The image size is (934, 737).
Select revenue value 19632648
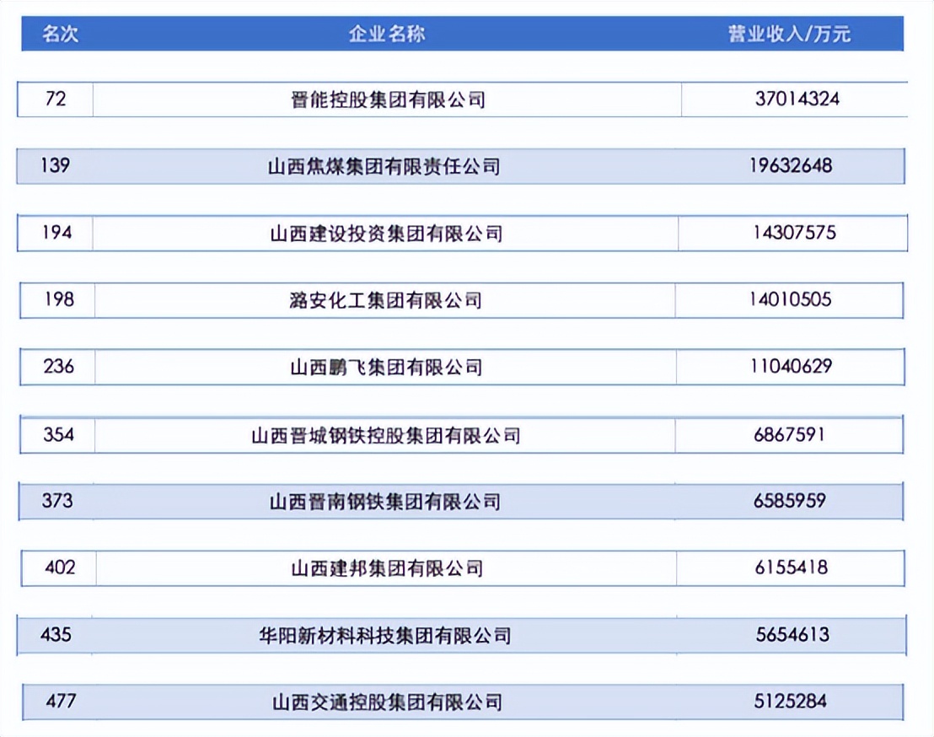[x=791, y=165]
